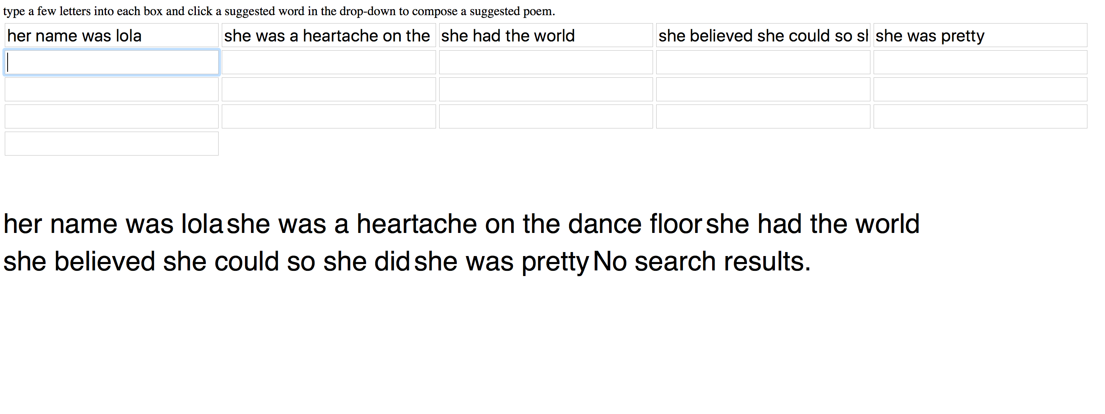Image resolution: width=1105 pixels, height=414 pixels.
Task: Click third-row box in "she was pretty" column
Action: 980,89
